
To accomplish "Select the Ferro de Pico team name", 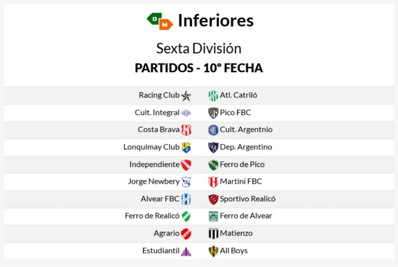I will 242,165.
